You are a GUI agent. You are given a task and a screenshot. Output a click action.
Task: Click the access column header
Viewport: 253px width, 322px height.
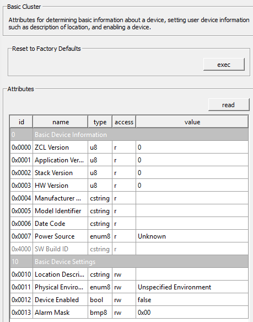124,122
